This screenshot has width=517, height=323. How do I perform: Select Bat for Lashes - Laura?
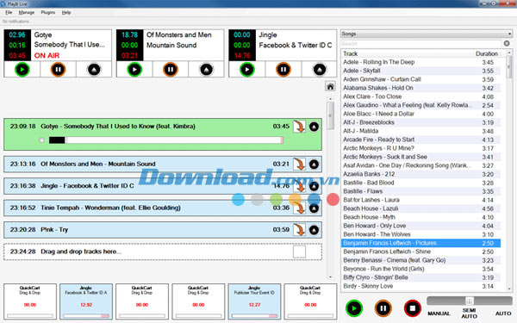click(420, 200)
